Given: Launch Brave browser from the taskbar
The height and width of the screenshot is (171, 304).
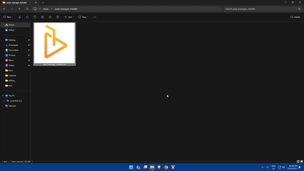Looking at the screenshot, I should [159, 167].
